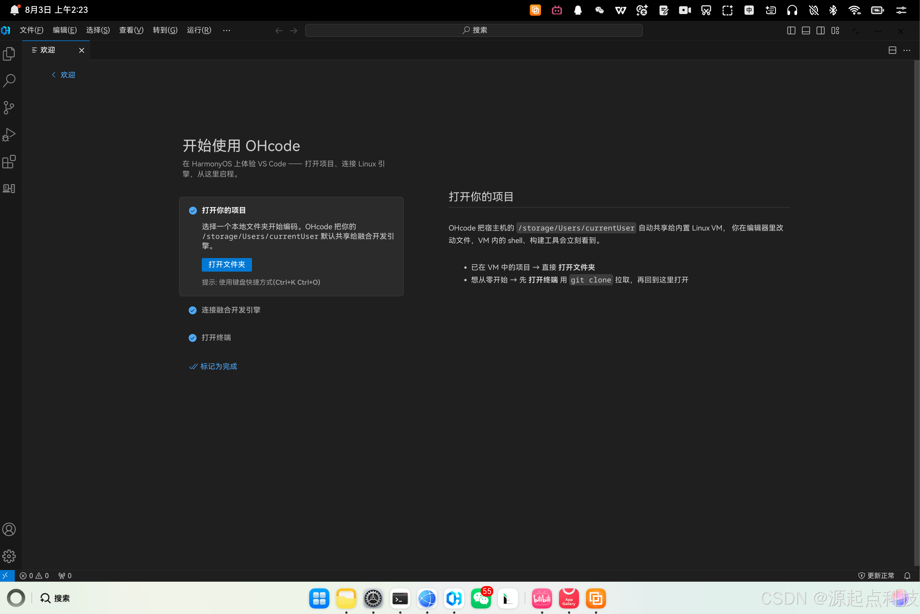Viewport: 920px width, 614px height.
Task: Click the dock 搜索 search button
Action: (x=55, y=598)
